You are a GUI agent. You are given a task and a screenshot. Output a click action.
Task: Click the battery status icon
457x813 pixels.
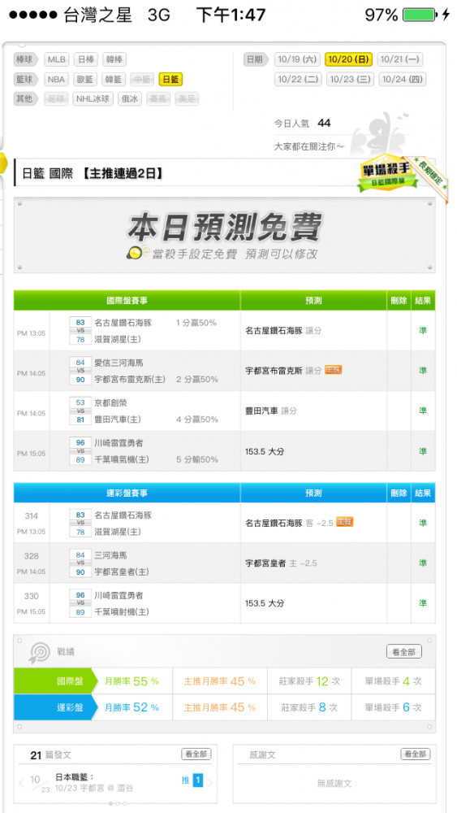click(420, 15)
